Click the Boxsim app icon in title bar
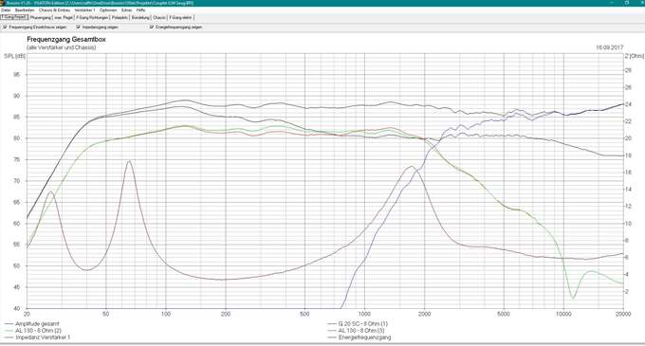 (x=3, y=3)
